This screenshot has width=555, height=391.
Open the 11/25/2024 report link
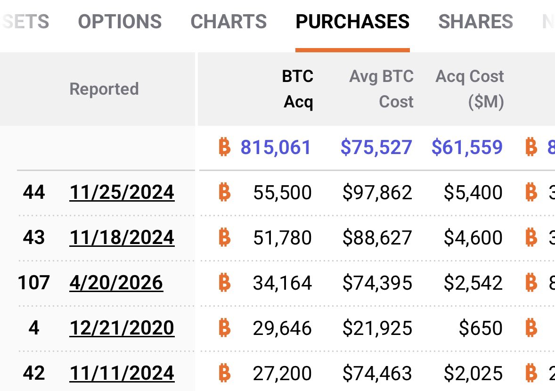point(122,192)
